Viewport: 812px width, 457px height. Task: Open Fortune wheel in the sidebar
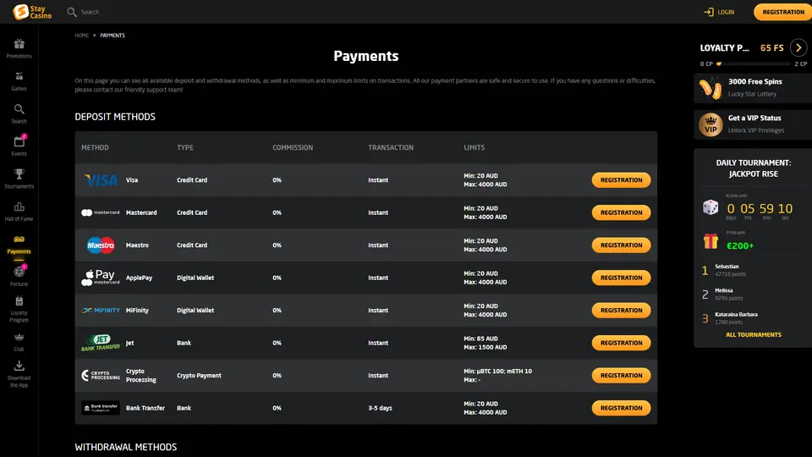(x=19, y=276)
